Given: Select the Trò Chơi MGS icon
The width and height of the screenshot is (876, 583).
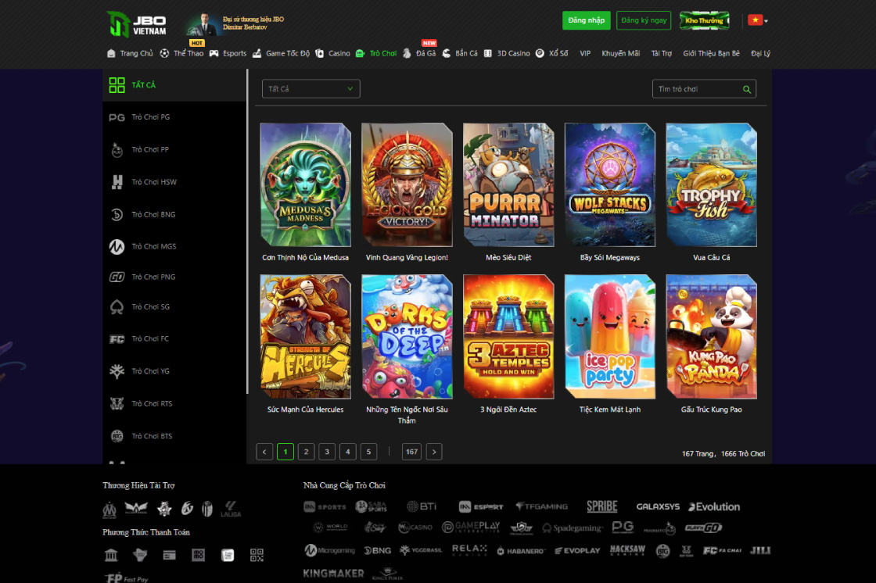Looking at the screenshot, I should coord(117,246).
